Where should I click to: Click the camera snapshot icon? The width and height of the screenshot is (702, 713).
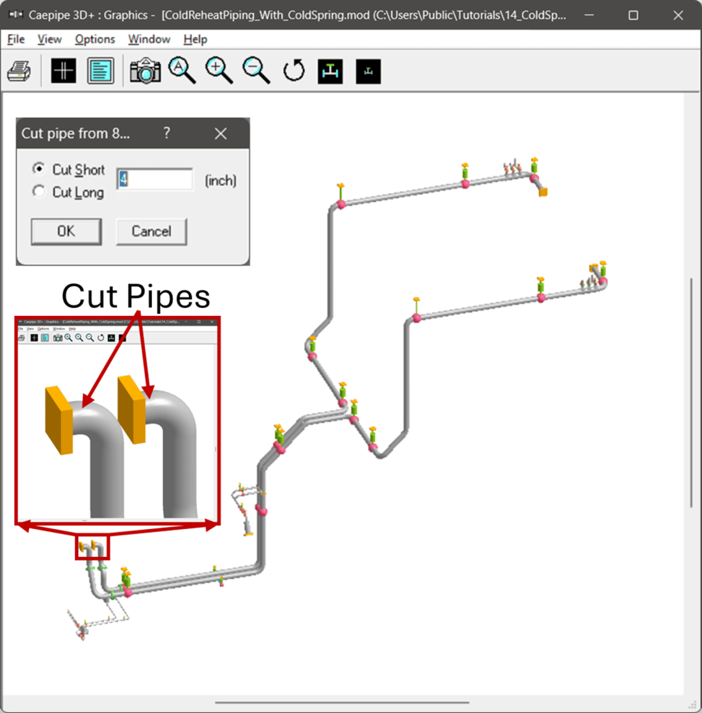pyautogui.click(x=146, y=70)
